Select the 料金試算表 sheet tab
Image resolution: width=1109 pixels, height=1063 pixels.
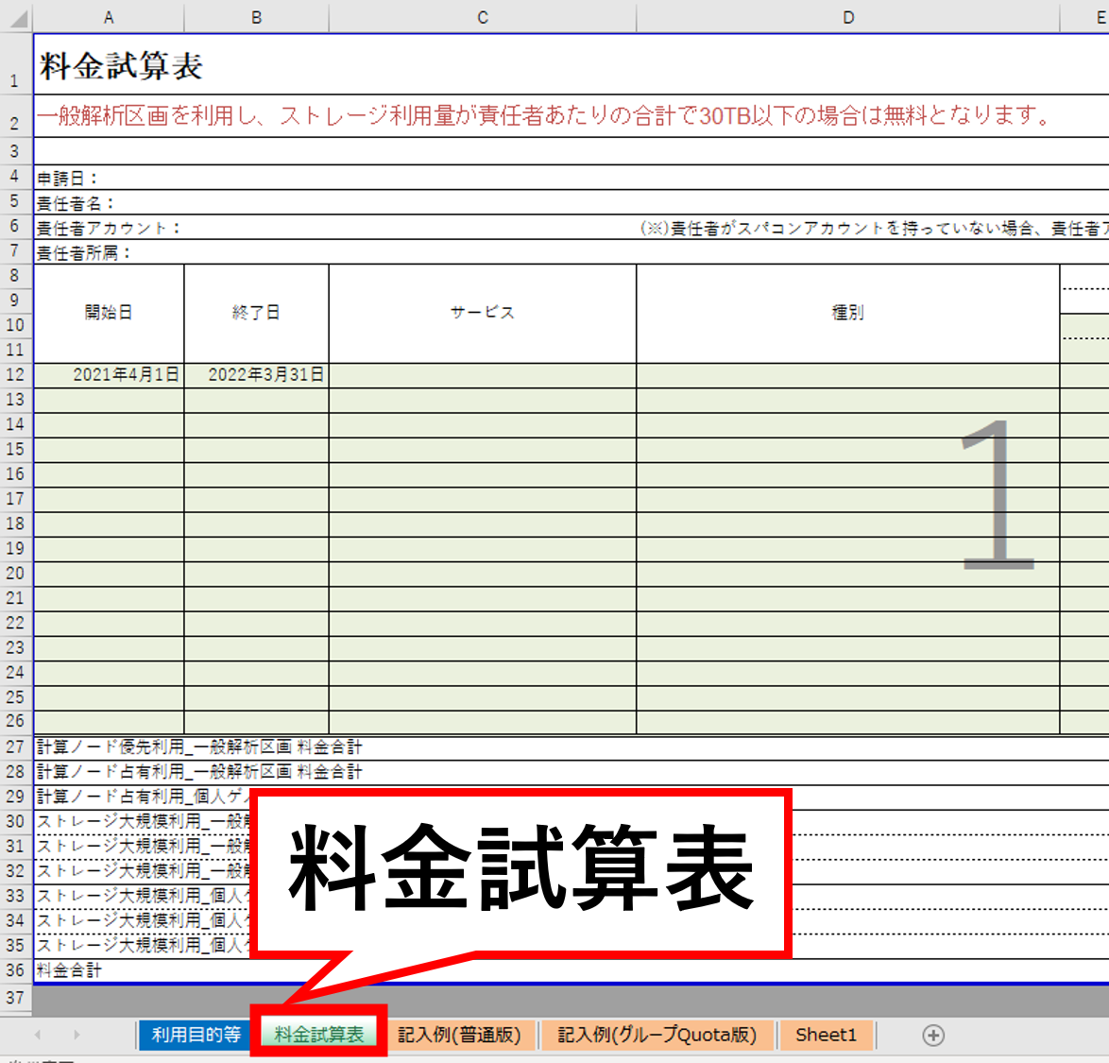click(x=318, y=1036)
